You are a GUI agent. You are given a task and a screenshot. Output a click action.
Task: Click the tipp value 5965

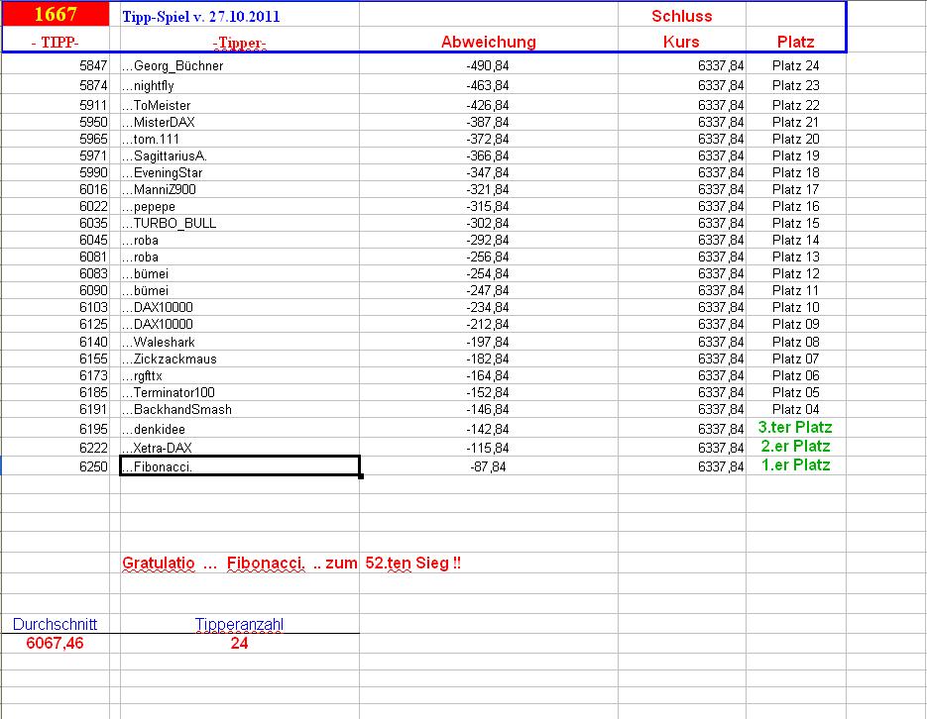pos(56,139)
